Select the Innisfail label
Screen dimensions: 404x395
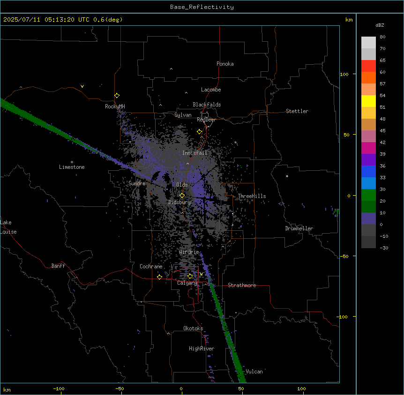click(195, 153)
